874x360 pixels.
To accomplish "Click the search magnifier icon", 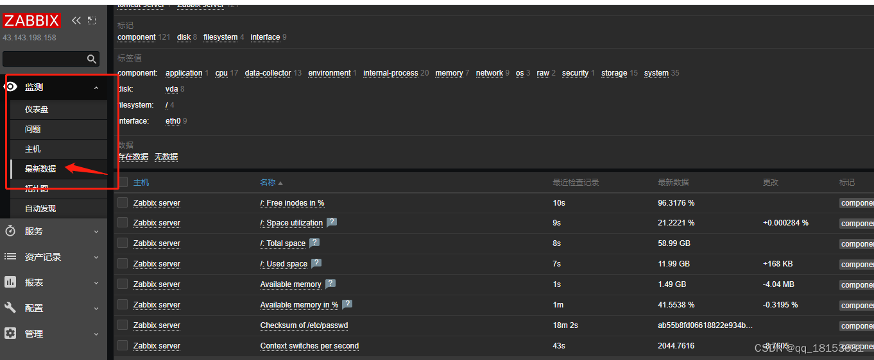I will click(92, 59).
